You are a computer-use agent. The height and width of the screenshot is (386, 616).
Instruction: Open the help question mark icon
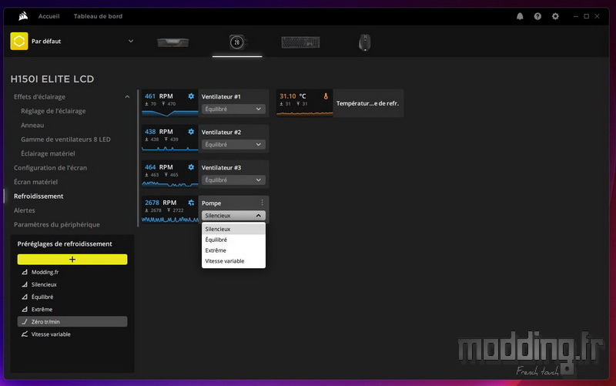(537, 16)
